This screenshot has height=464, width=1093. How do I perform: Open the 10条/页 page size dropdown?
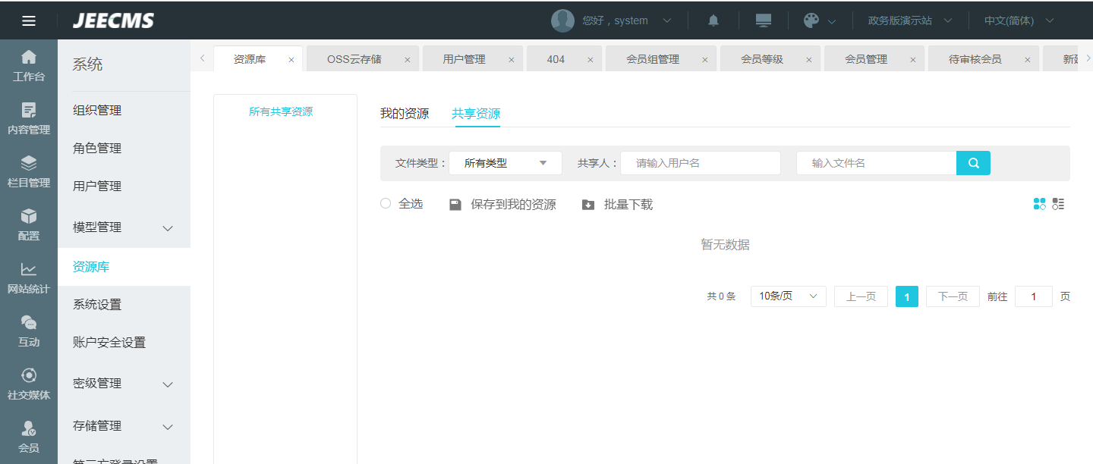(788, 296)
